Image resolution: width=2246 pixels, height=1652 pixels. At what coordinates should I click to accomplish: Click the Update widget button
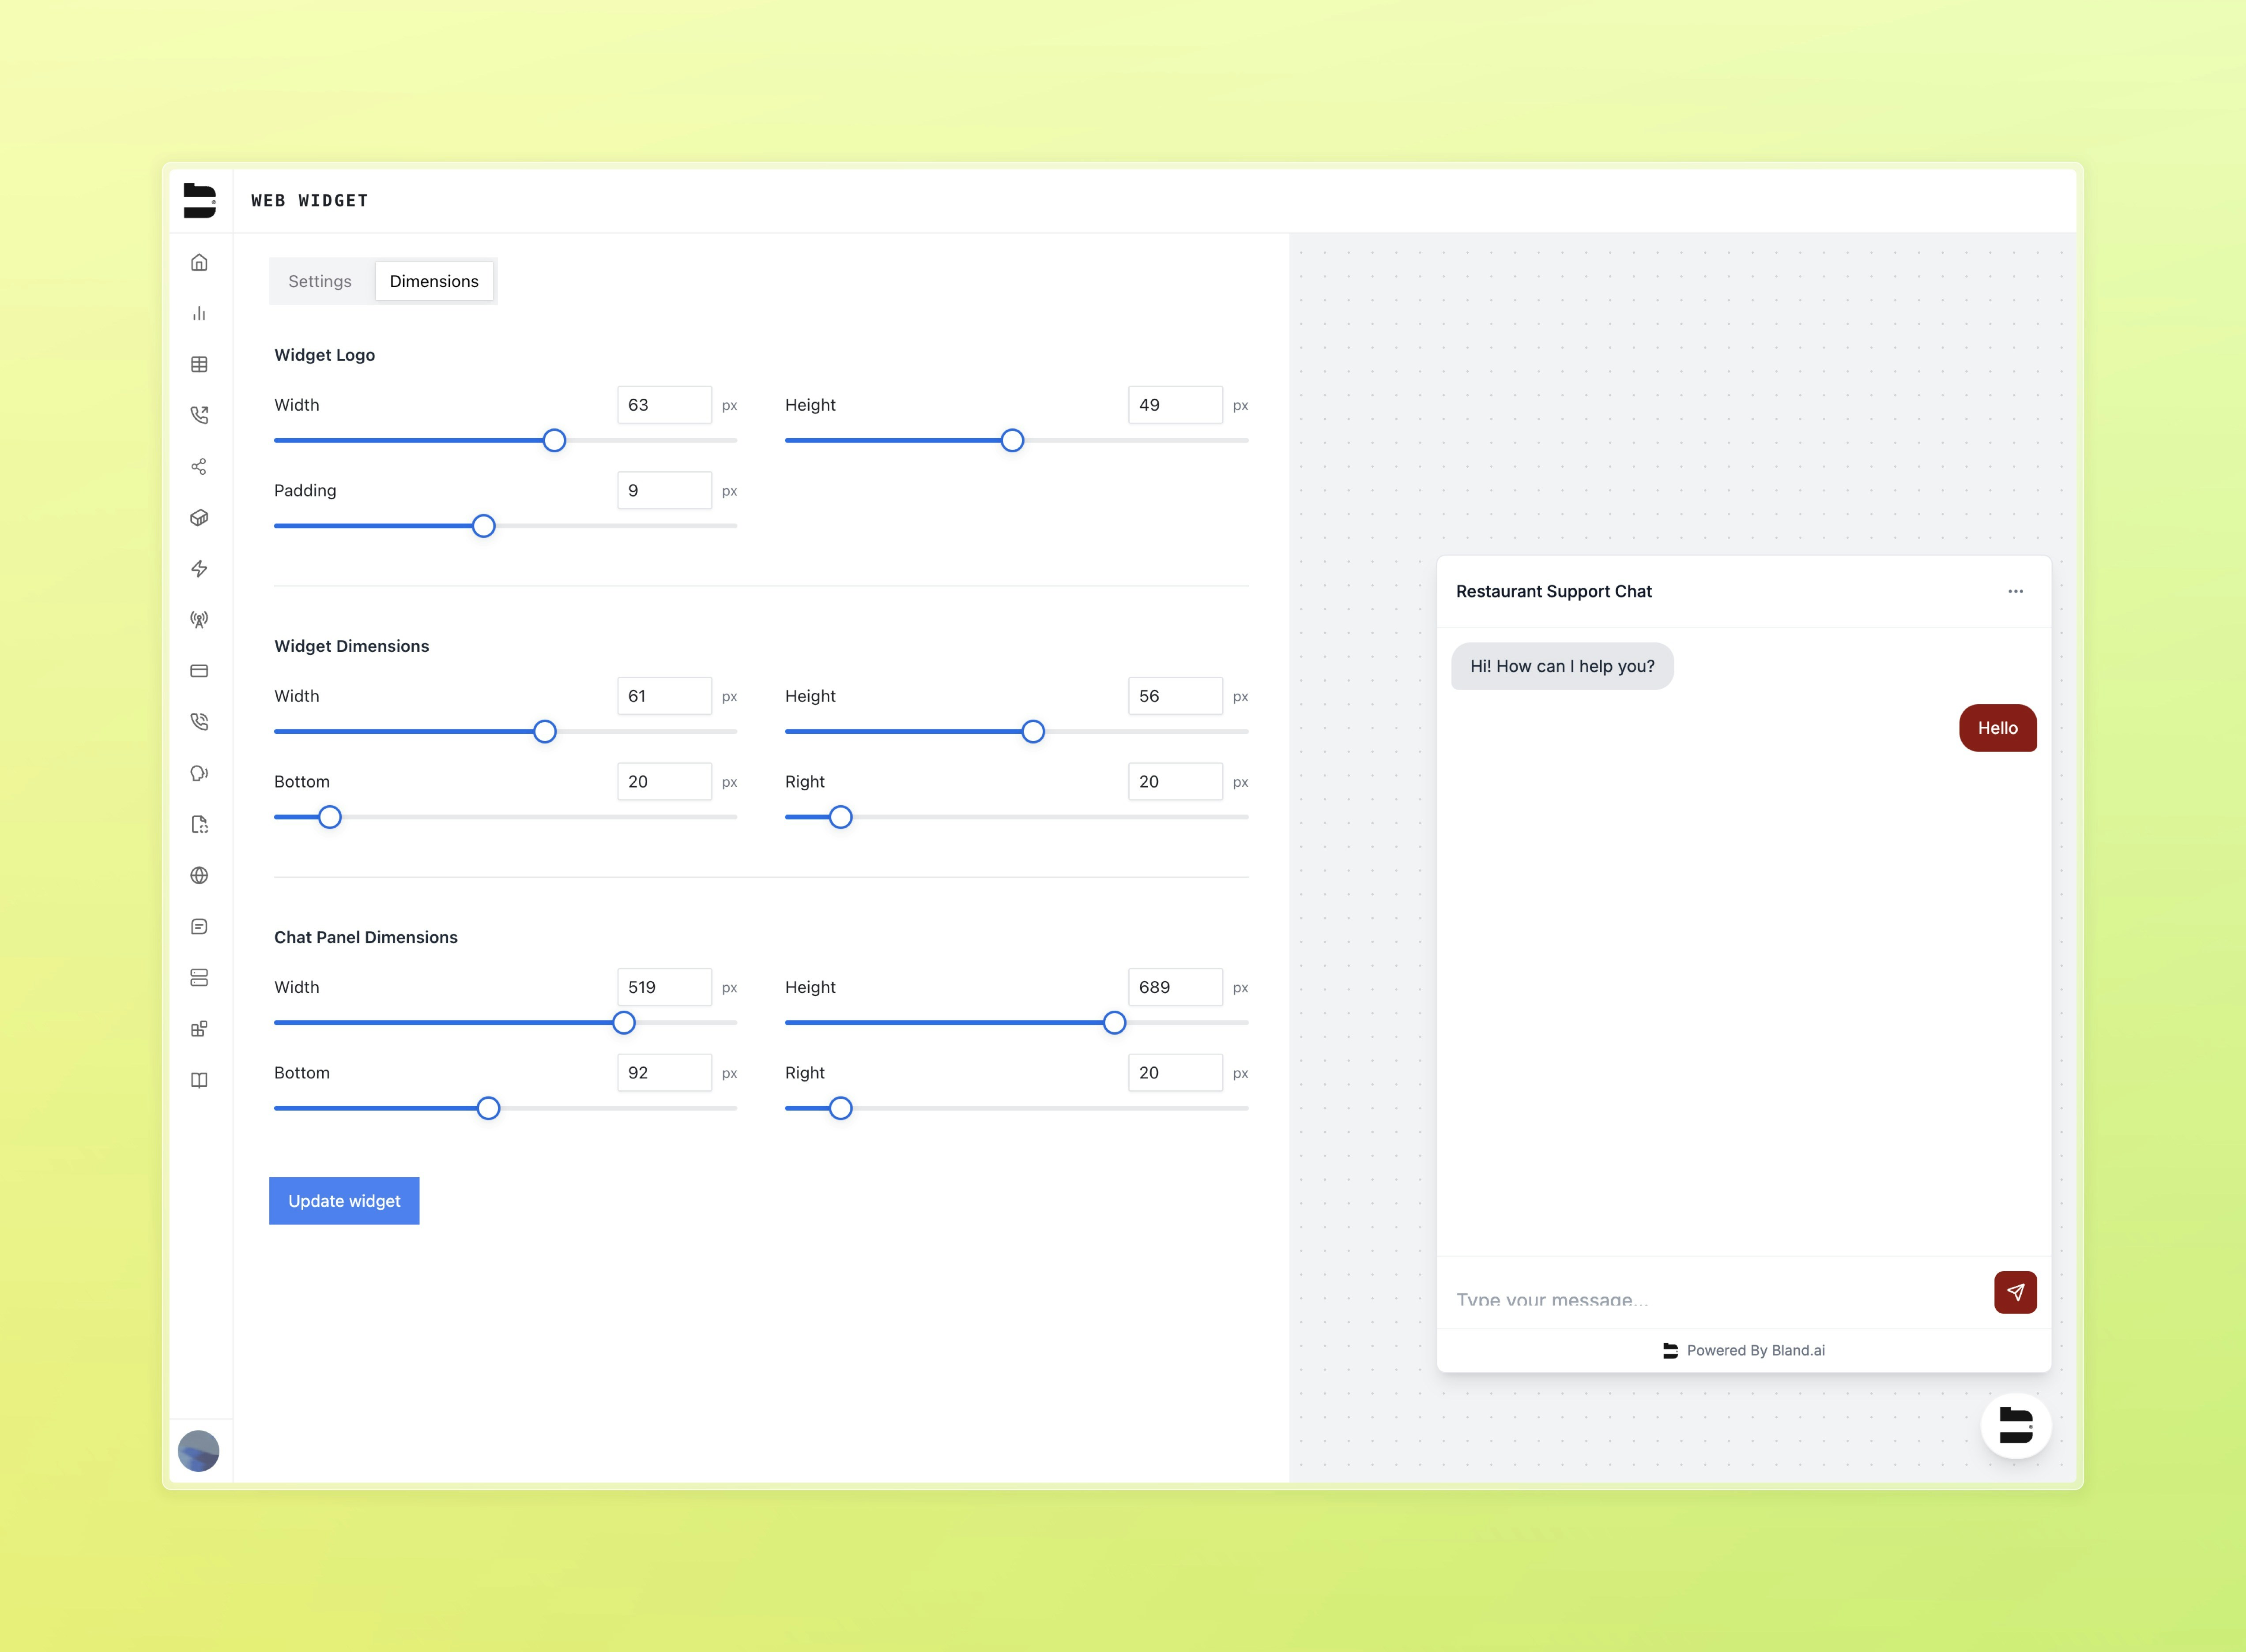[344, 1201]
